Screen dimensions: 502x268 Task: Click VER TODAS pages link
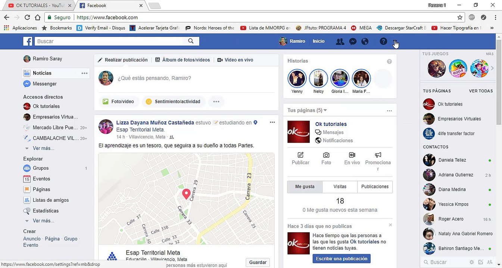pyautogui.click(x=481, y=91)
